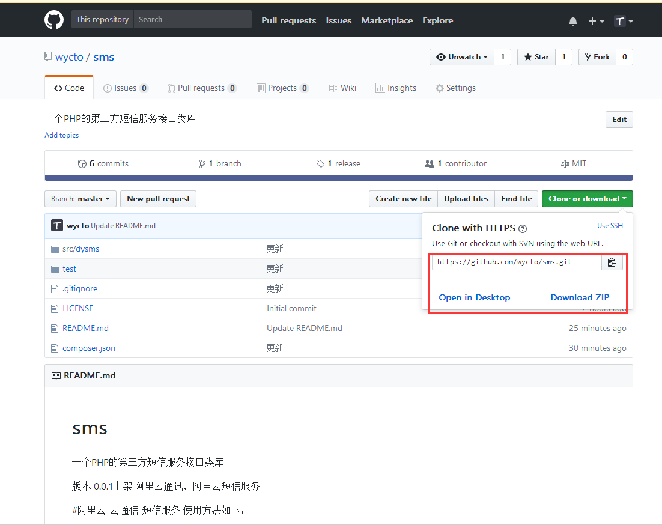Open the src/dysms folder
The image size is (662, 525).
(80, 249)
